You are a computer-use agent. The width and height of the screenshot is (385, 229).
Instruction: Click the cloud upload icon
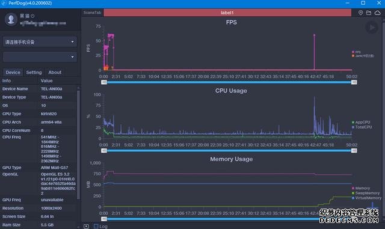pos(377,13)
